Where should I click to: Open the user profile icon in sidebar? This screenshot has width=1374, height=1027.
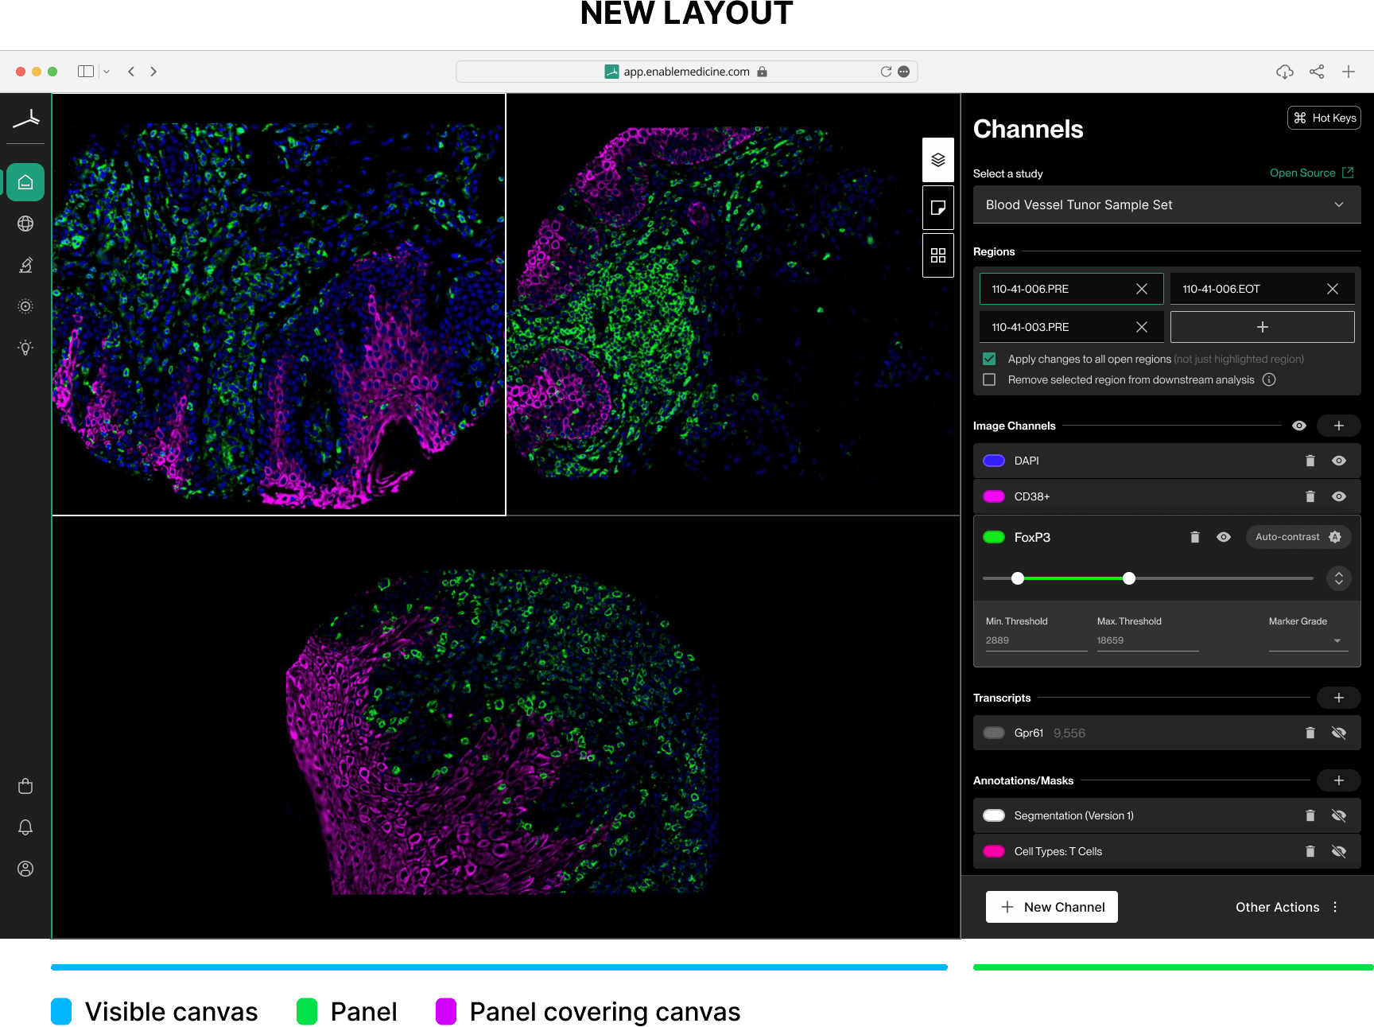coord(25,869)
